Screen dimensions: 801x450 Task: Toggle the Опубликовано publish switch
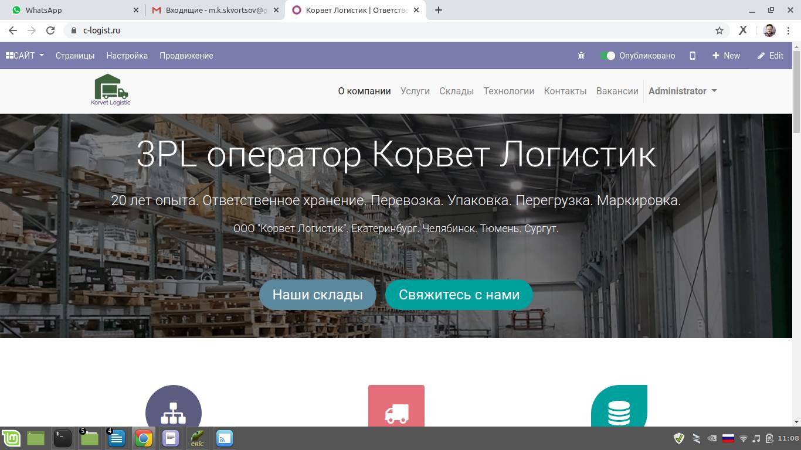(x=607, y=56)
